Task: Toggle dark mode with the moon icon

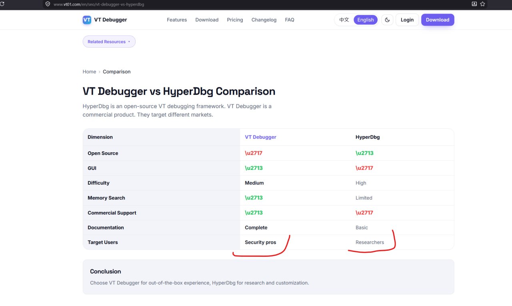Action: (x=387, y=20)
